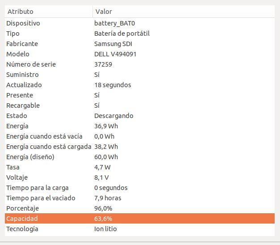The width and height of the screenshot is (280, 245).
Task: Select the Tecnología row
Action: pyautogui.click(x=140, y=229)
